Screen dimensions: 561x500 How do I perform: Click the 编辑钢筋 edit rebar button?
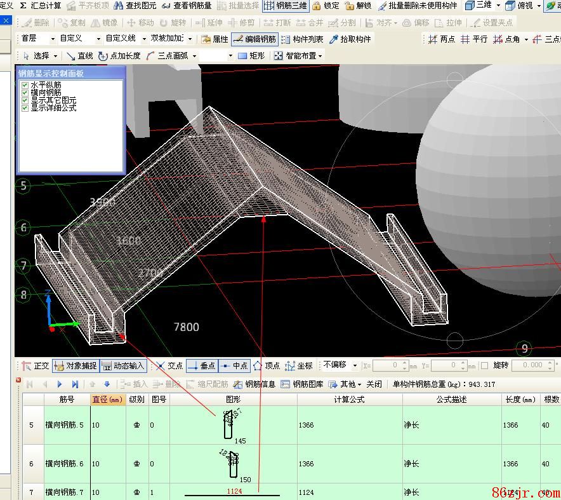pos(254,39)
